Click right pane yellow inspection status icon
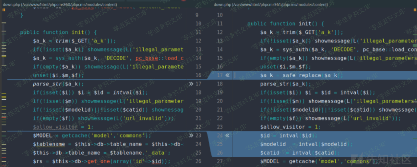 tap(415, 10)
